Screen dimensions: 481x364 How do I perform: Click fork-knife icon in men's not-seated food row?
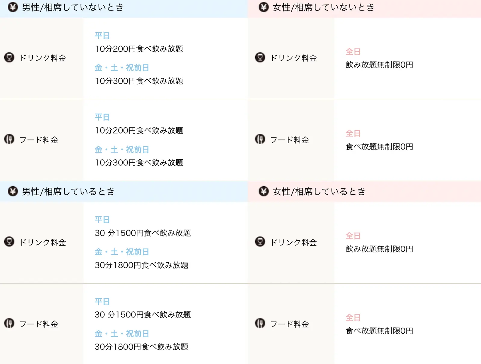point(9,139)
